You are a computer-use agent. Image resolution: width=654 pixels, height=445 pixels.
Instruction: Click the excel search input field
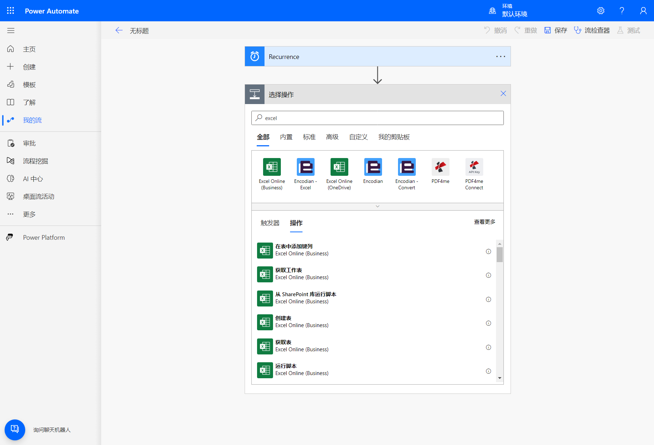(x=377, y=118)
